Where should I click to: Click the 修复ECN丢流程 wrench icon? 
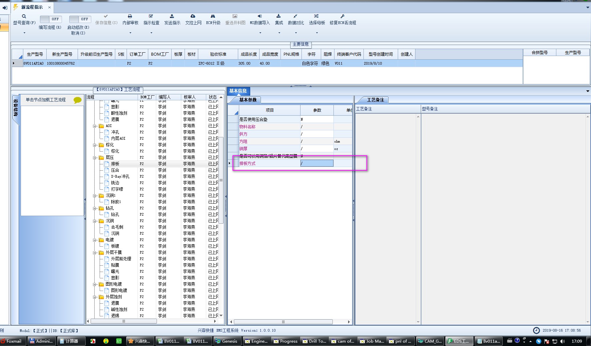[x=342, y=16]
